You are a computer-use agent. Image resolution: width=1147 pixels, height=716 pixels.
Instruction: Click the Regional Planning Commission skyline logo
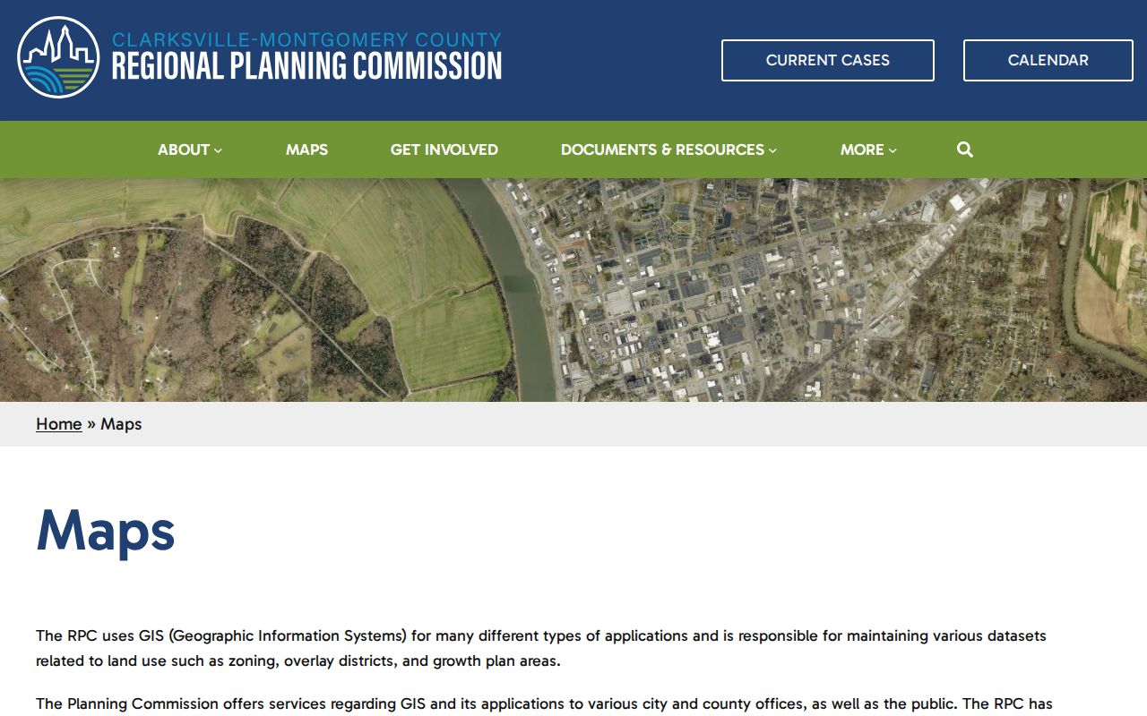click(x=58, y=57)
